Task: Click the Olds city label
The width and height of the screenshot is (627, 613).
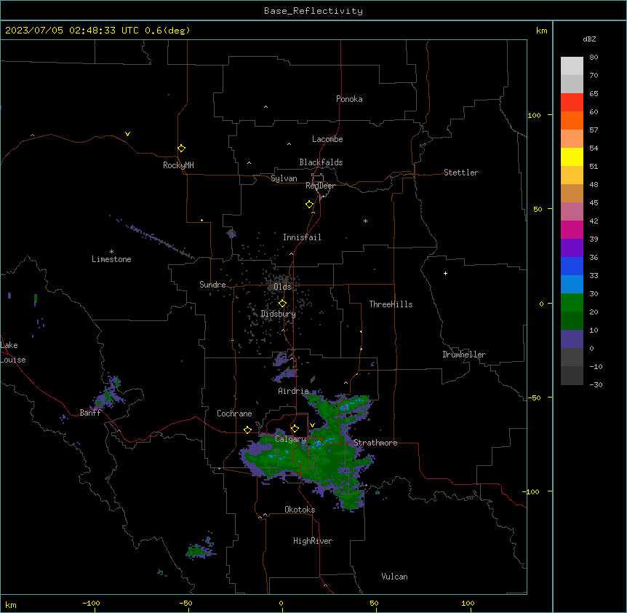Action: [x=282, y=287]
